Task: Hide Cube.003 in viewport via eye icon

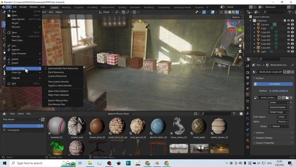Action: pos(289,40)
